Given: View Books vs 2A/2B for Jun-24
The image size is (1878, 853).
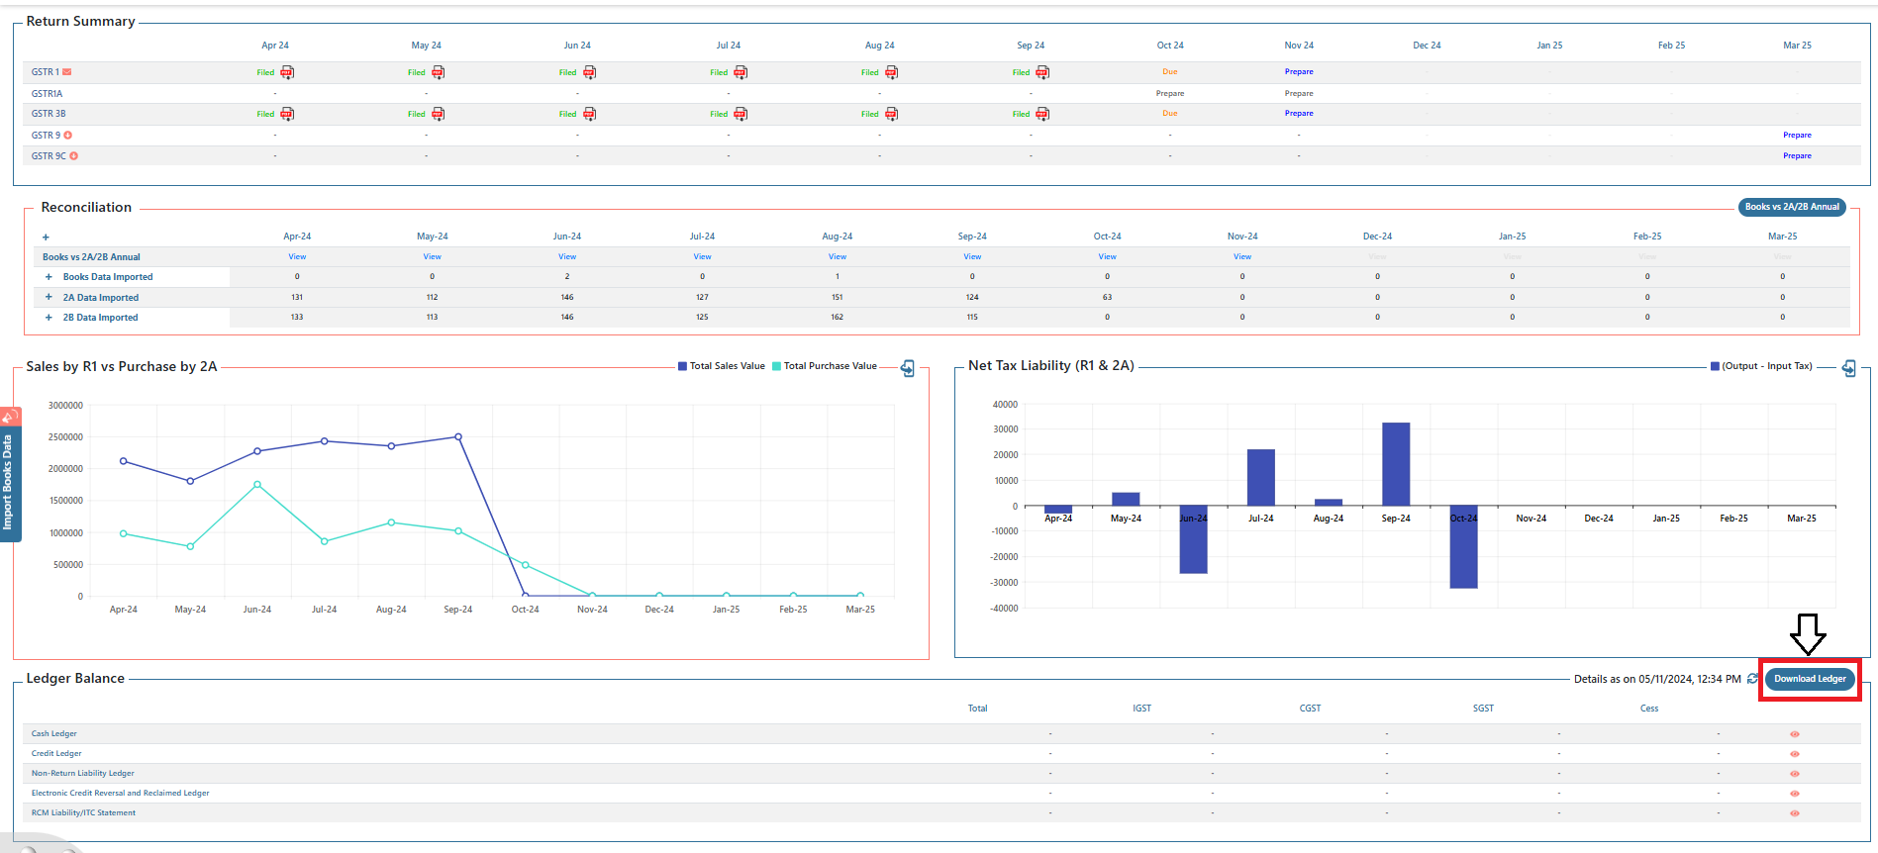Looking at the screenshot, I should point(567,257).
